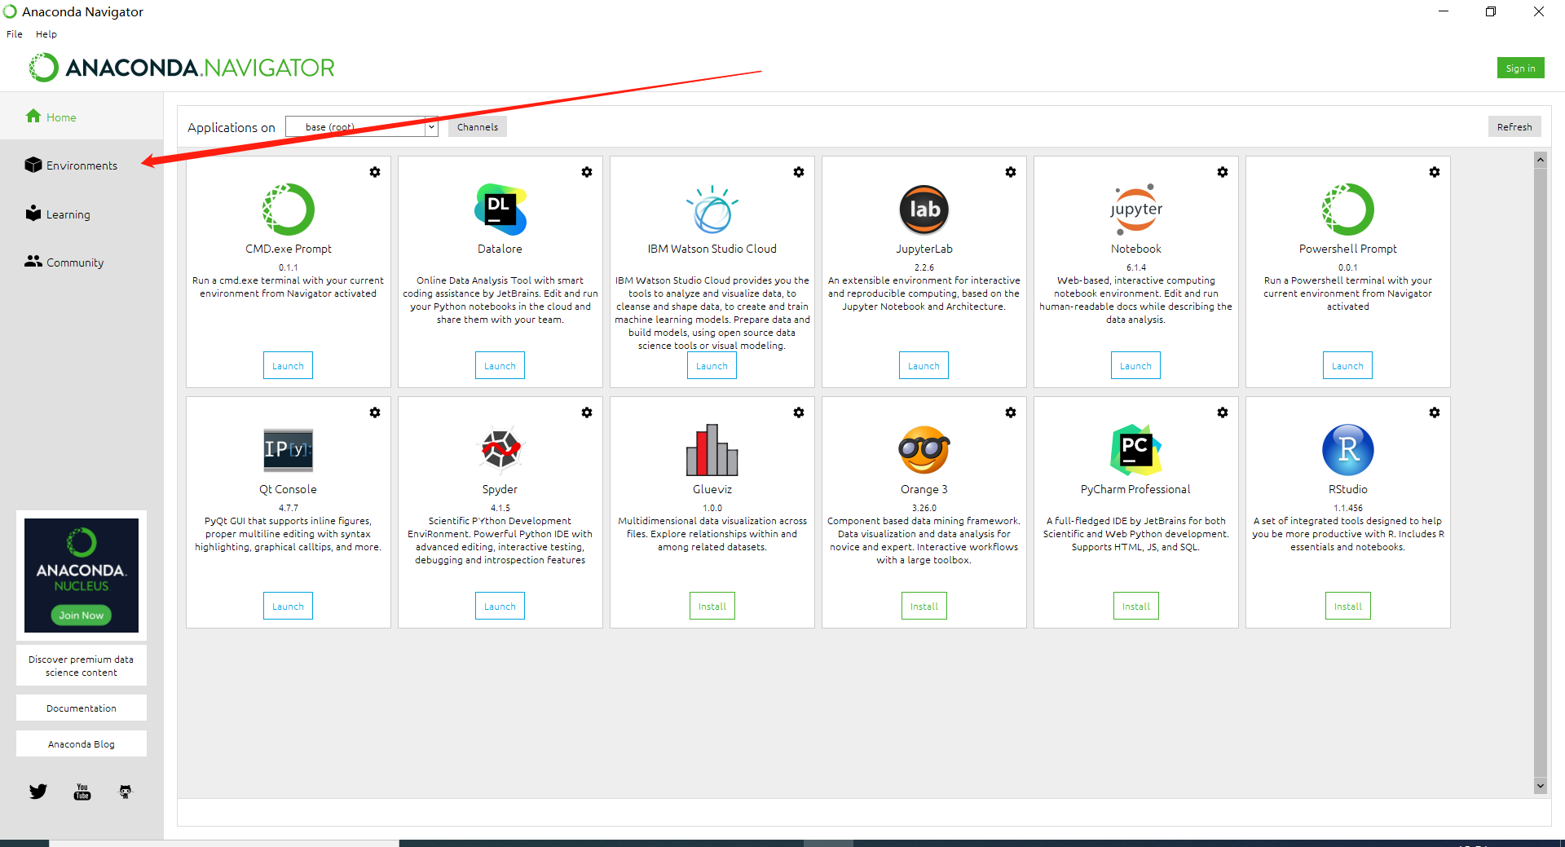Screen dimensions: 1565x847
Task: Open the Spyder gear options
Action: (587, 412)
